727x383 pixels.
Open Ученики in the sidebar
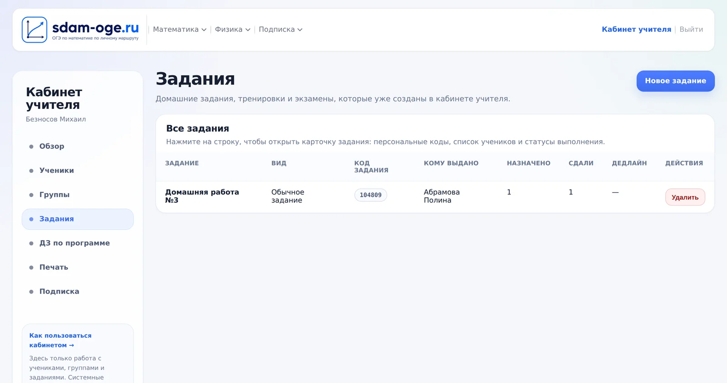[78, 171]
